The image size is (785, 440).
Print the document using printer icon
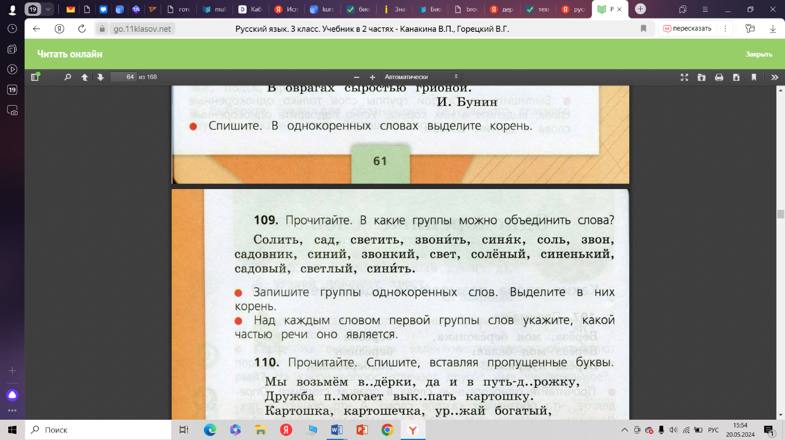[x=719, y=77]
